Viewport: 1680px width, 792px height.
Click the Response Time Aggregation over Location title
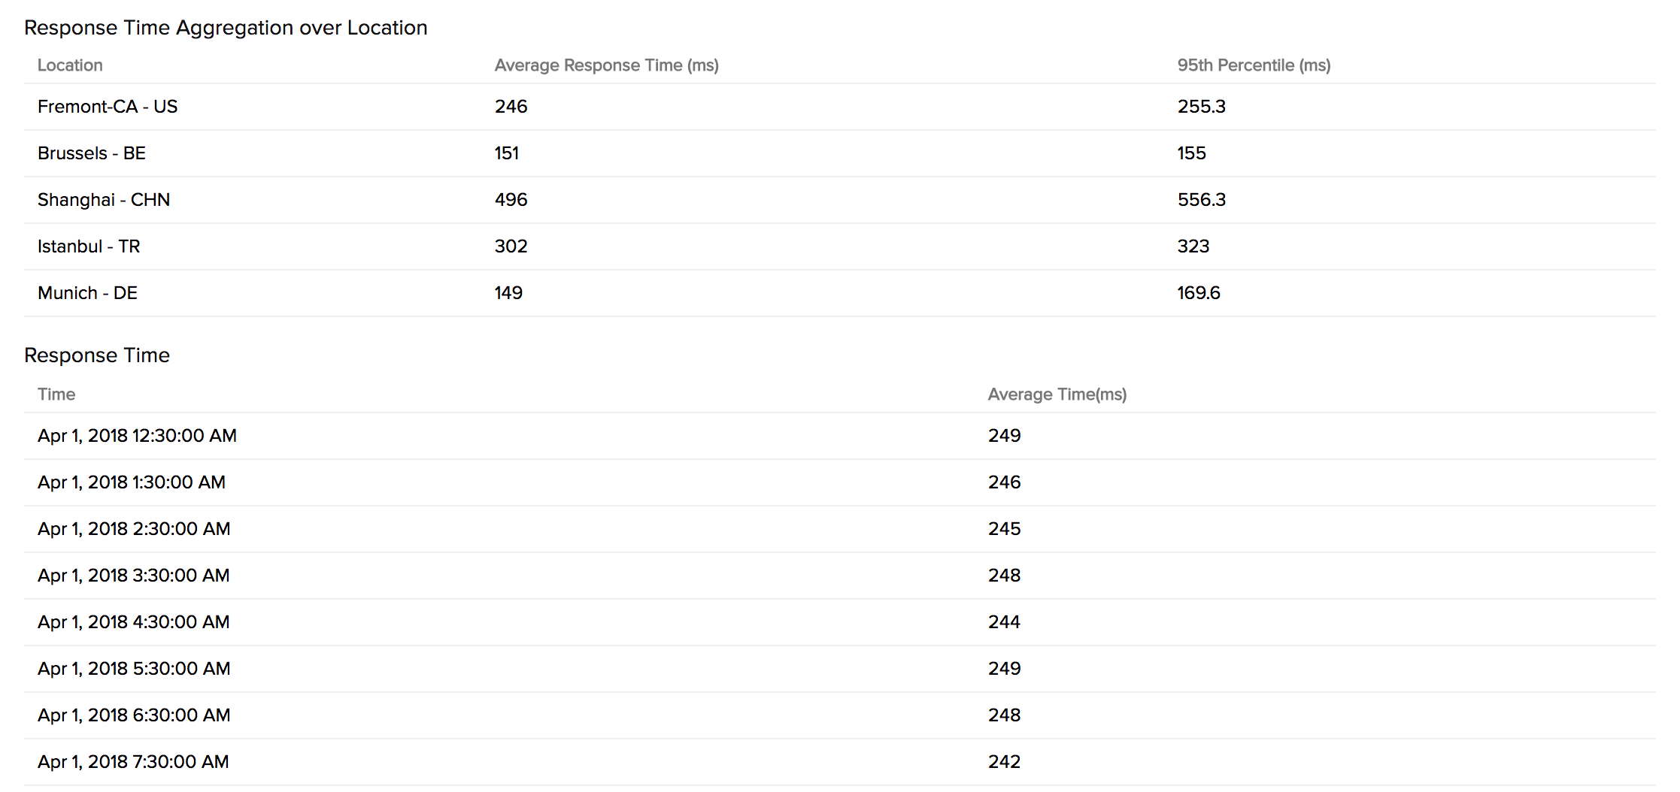tap(226, 28)
